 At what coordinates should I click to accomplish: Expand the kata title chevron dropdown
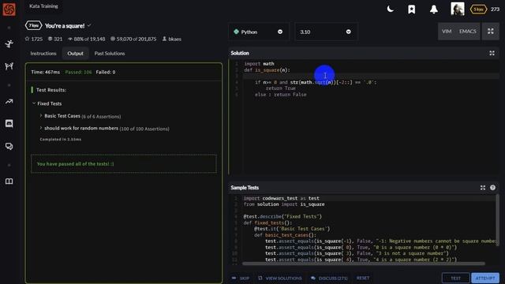coord(89,25)
